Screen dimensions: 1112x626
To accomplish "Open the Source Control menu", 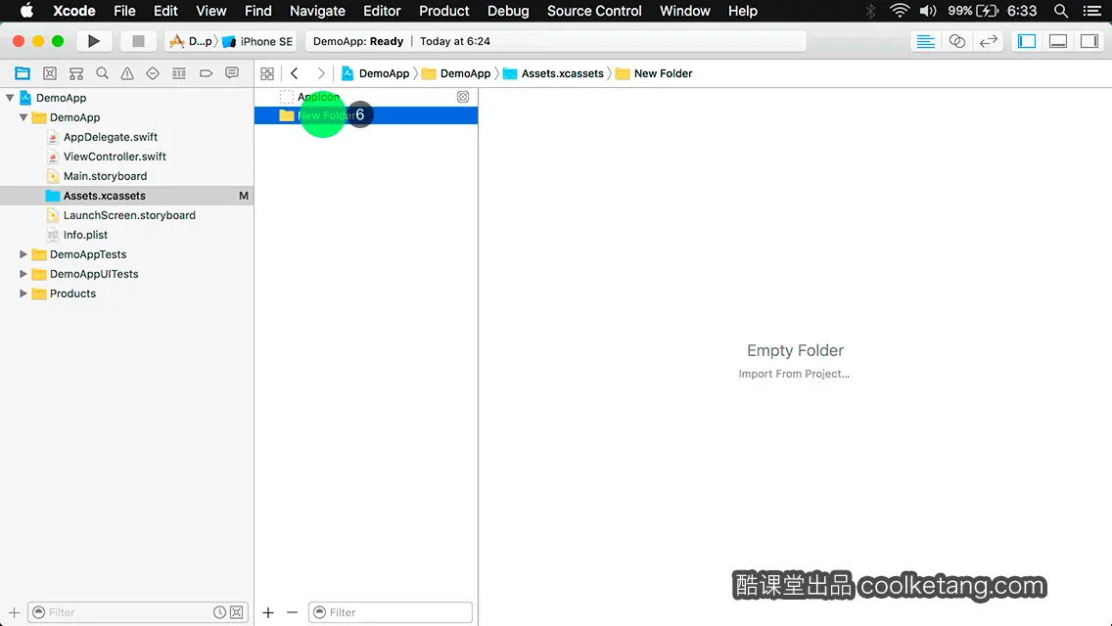I will tap(594, 11).
